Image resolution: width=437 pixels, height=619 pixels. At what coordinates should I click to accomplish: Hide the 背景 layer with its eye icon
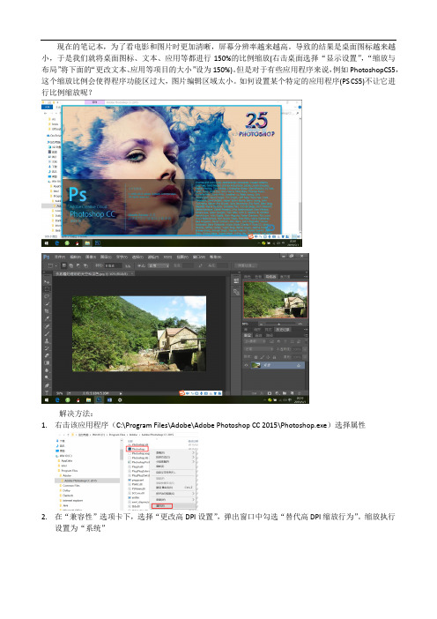tap(246, 365)
